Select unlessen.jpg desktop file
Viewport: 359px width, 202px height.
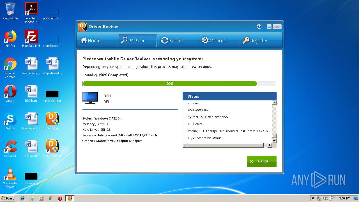point(52,96)
